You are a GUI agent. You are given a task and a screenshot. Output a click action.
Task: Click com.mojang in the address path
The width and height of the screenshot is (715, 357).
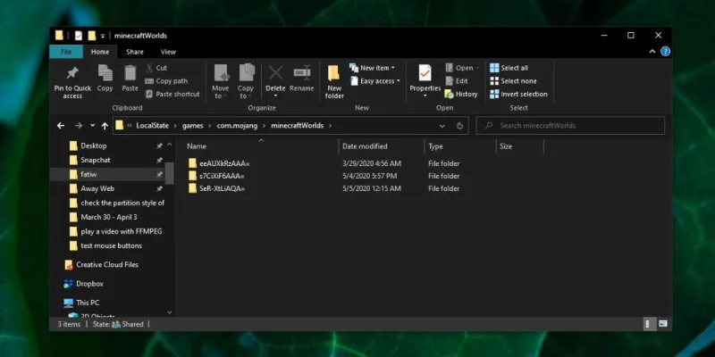(237, 126)
